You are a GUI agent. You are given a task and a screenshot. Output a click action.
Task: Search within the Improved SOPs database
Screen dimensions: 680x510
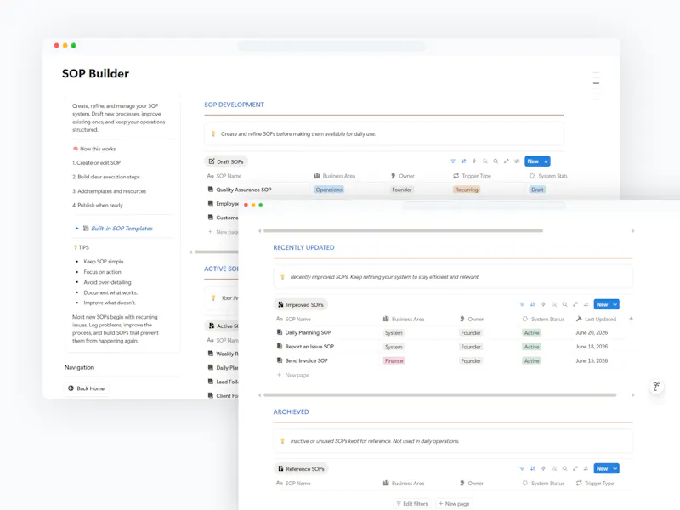click(564, 304)
